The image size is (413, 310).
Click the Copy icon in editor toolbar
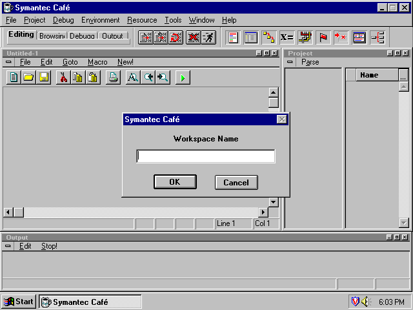(78, 77)
